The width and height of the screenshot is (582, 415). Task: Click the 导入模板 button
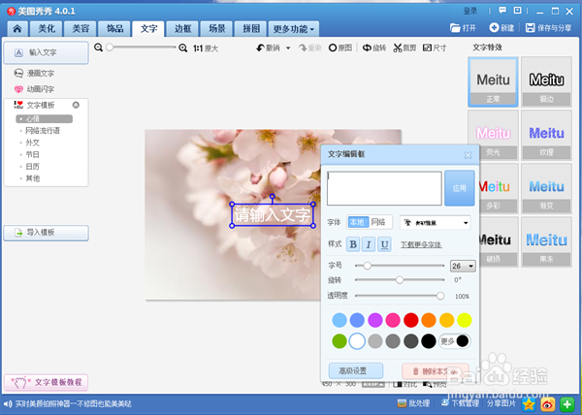pos(46,233)
